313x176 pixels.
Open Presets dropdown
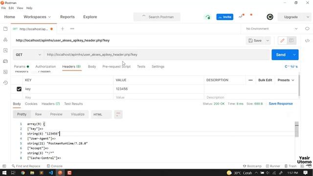coord(286,80)
